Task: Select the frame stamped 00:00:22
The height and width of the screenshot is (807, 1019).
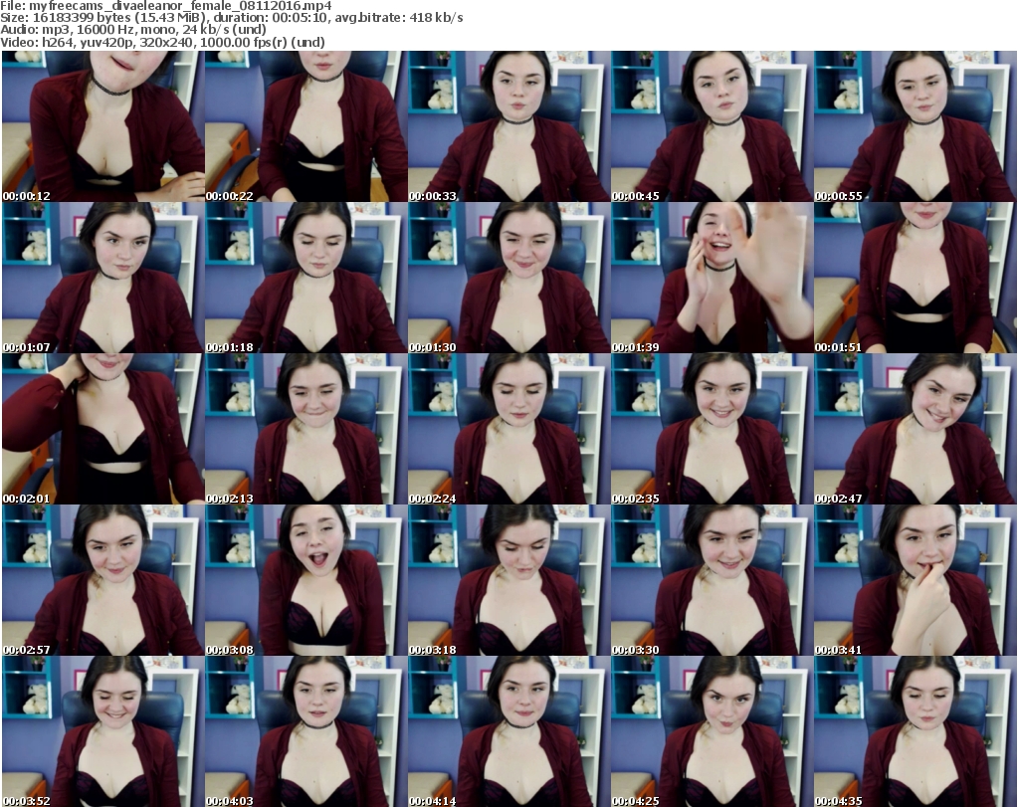Action: click(x=306, y=126)
